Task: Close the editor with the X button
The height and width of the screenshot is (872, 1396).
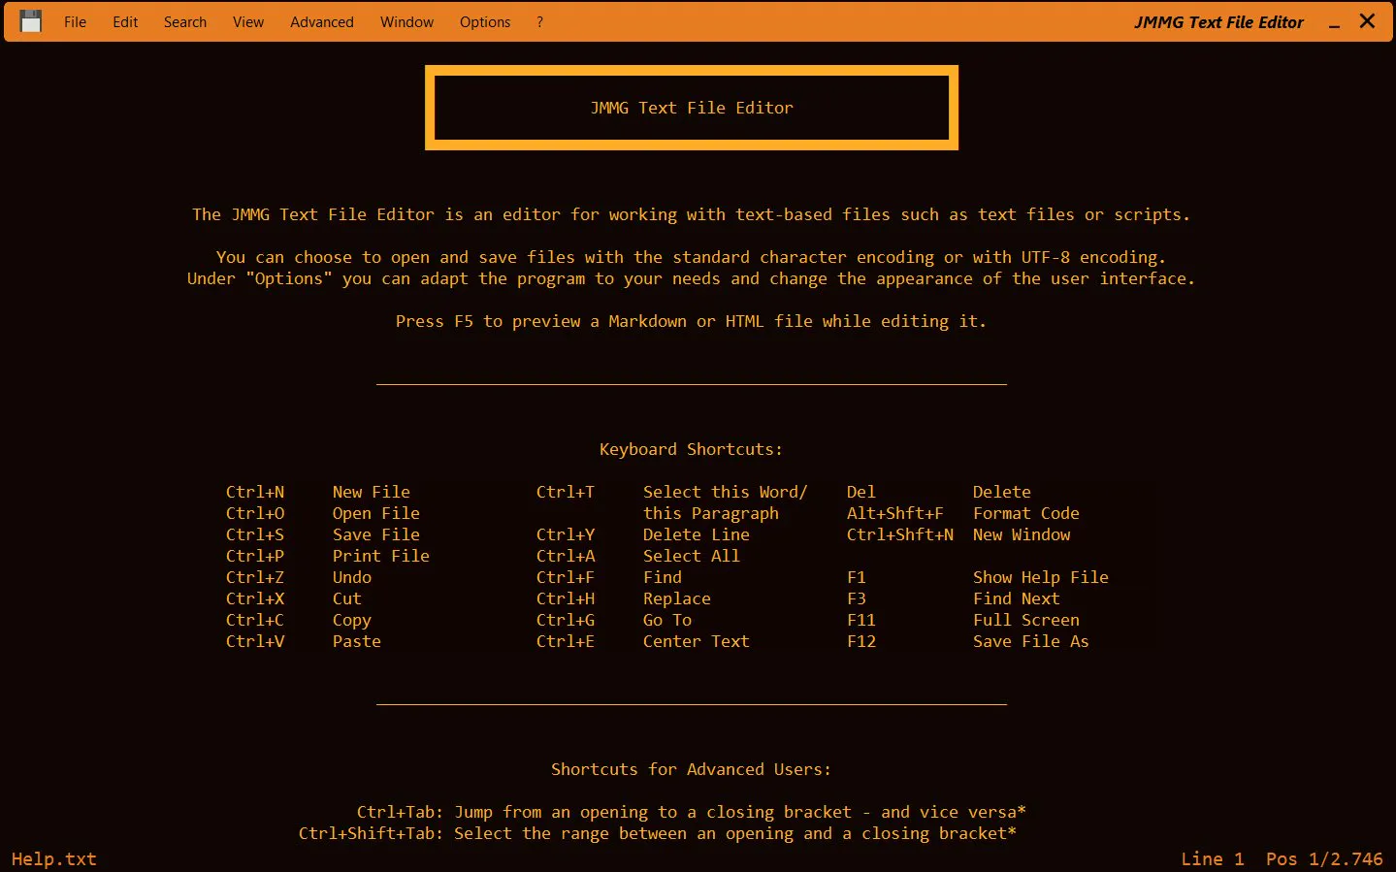Action: (1367, 21)
